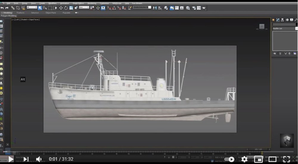This screenshot has height=164, width=298.
Task: Toggle Percent Snap
Action: (x=119, y=8)
